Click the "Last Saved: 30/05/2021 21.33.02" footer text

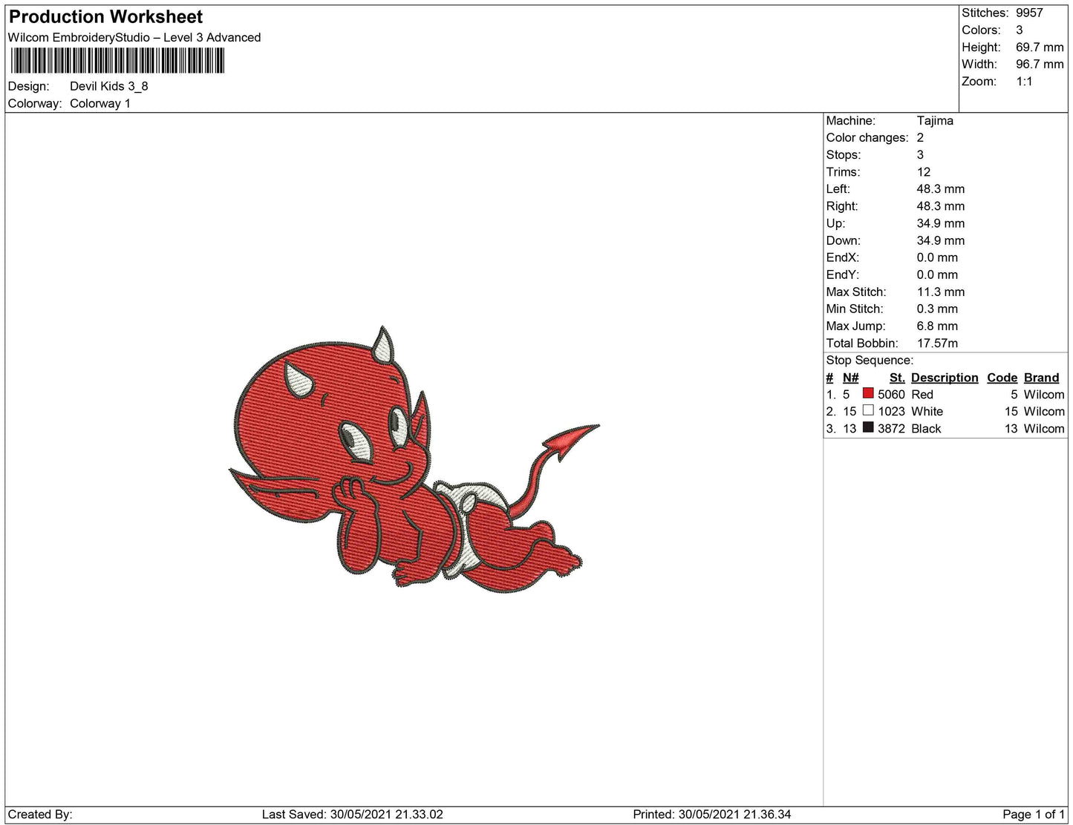[x=353, y=814]
